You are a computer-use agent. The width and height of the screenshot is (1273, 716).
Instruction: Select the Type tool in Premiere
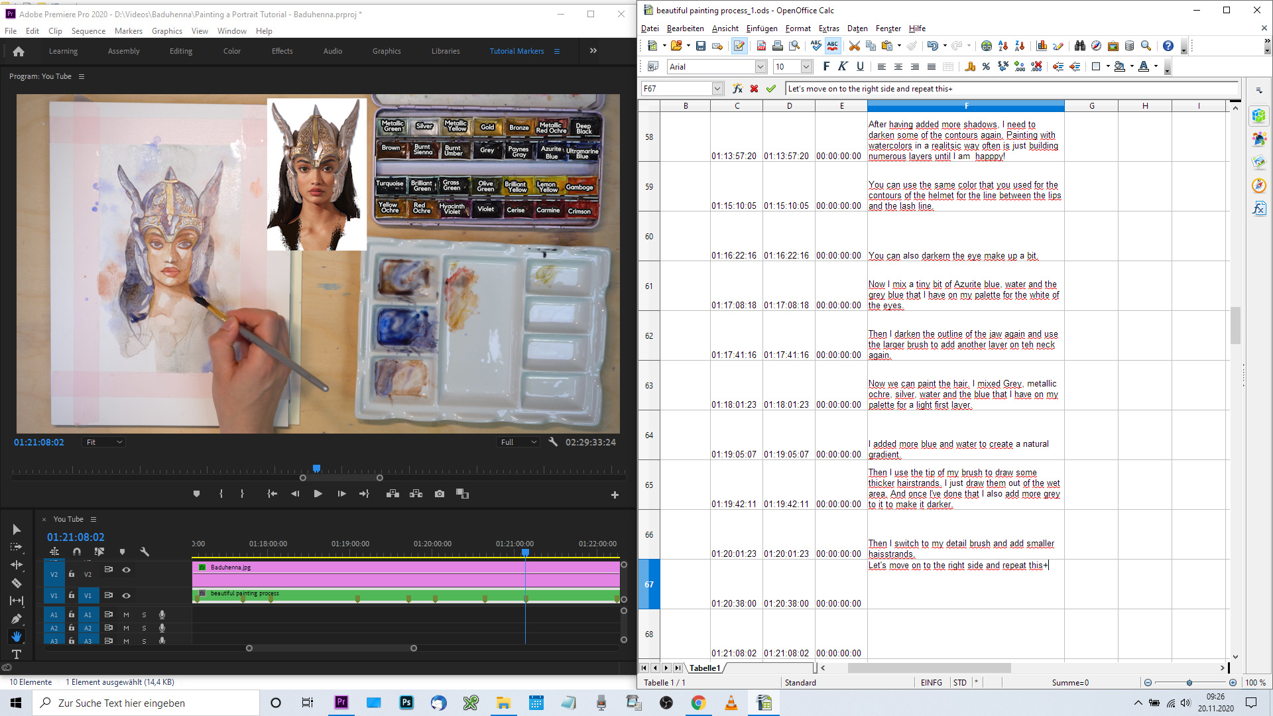17,654
